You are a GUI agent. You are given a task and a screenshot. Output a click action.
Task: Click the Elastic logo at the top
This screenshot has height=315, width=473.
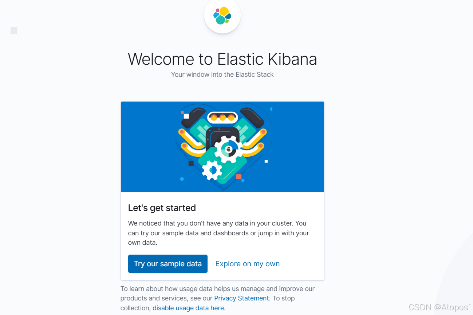coord(222,16)
